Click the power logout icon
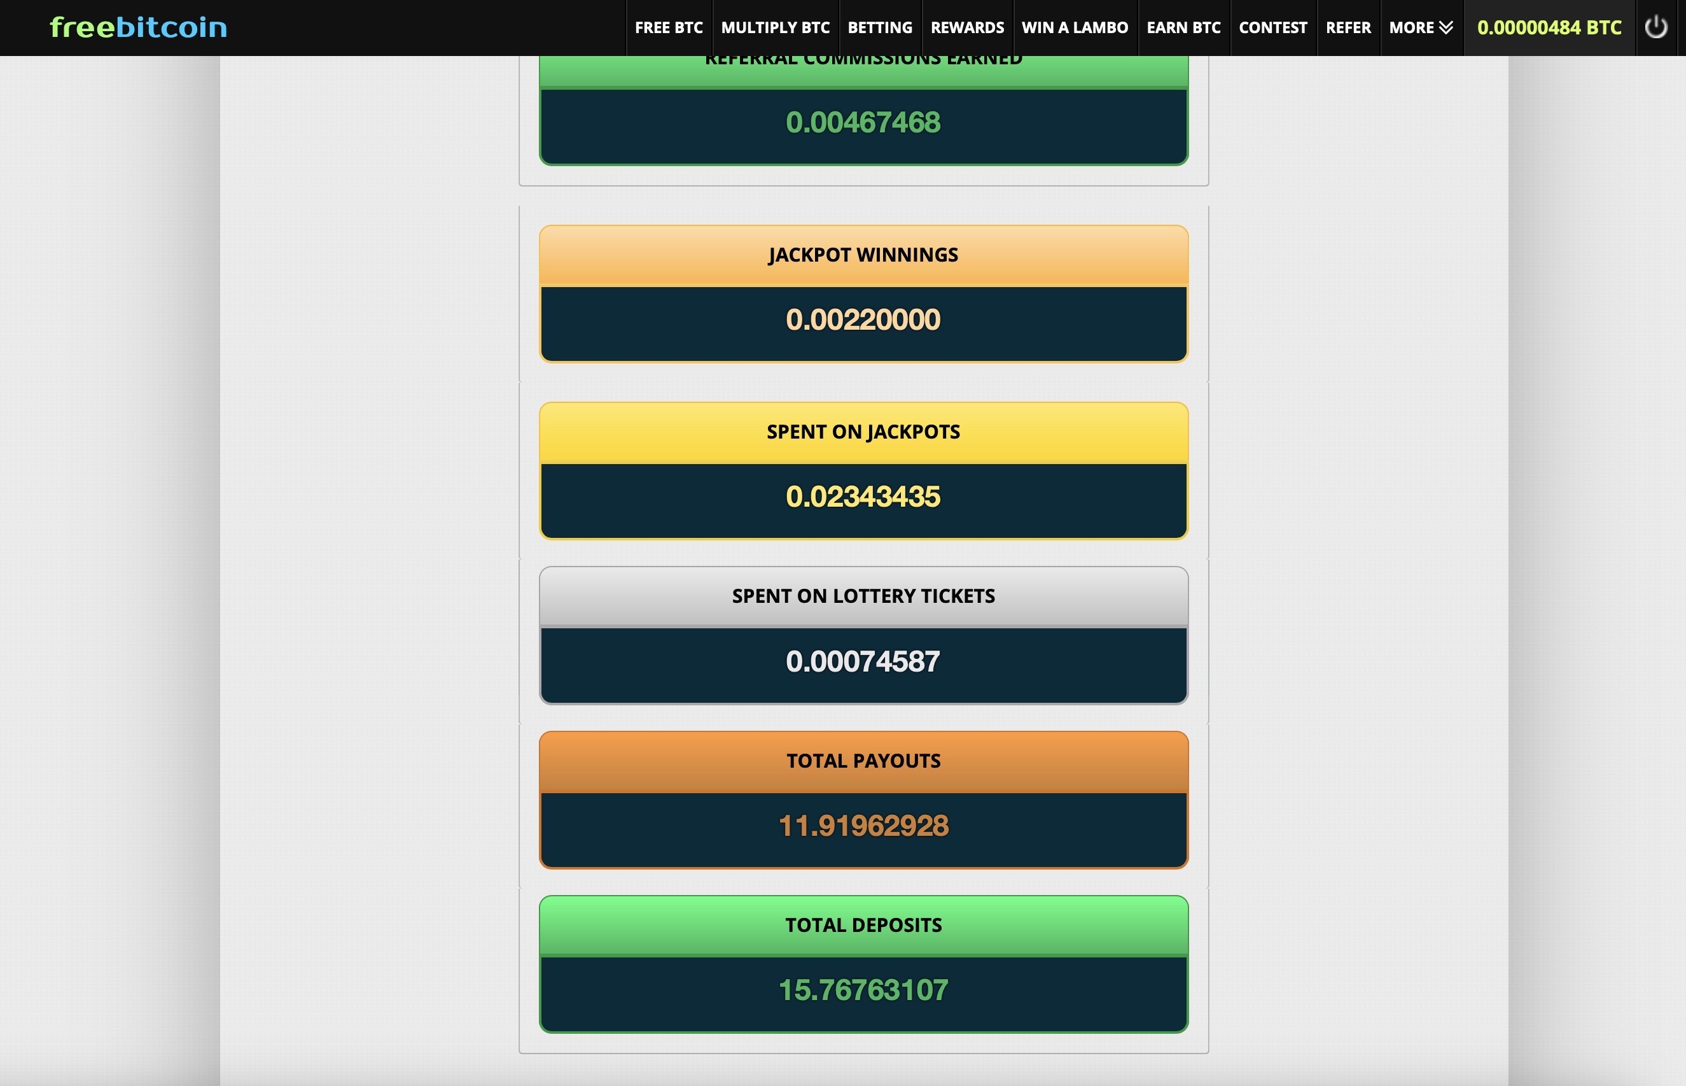This screenshot has width=1686, height=1086. click(1655, 27)
